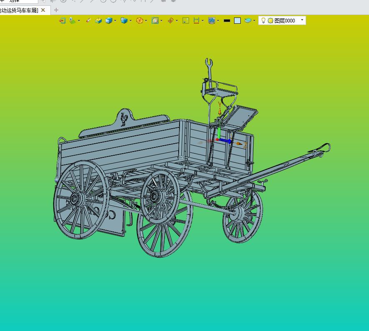
Task: Open the 图层0000 layer combo box
Action: click(x=282, y=20)
